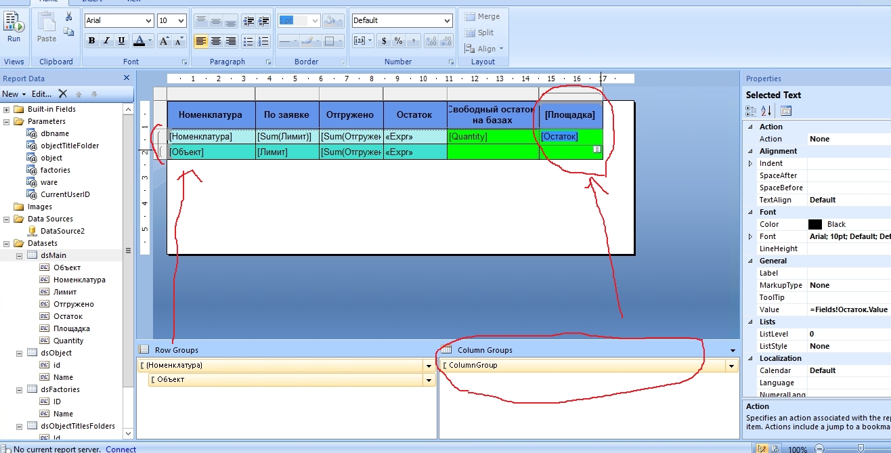Align text to vertical middle
The width and height of the screenshot is (891, 453).
tap(216, 21)
